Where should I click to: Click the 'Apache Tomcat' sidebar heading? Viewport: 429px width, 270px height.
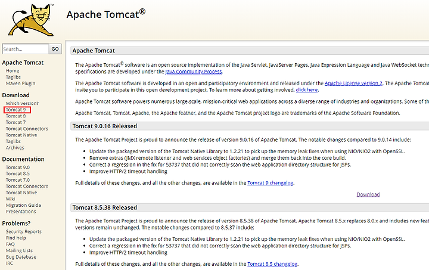[x=23, y=63]
